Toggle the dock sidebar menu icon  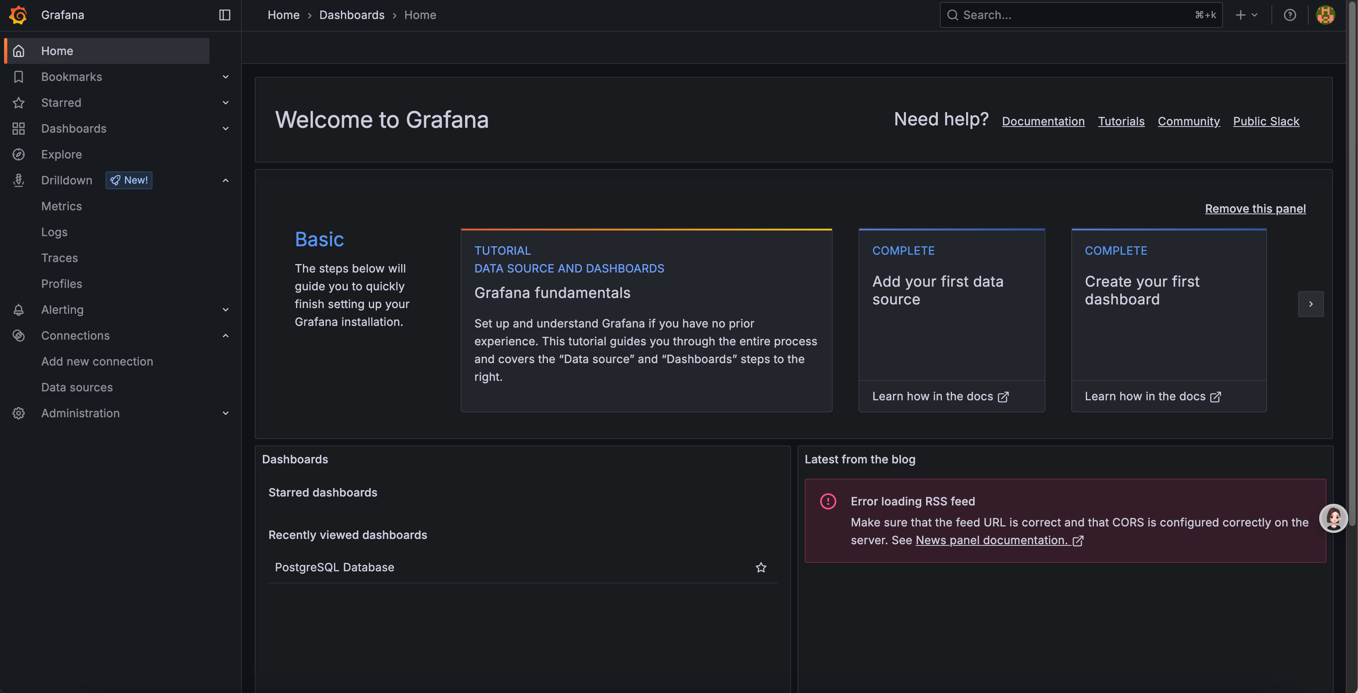pos(224,15)
